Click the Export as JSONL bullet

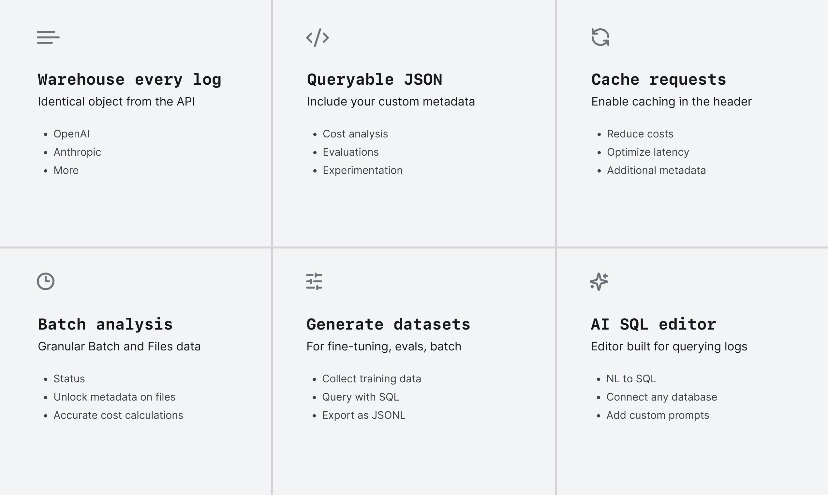pos(363,415)
